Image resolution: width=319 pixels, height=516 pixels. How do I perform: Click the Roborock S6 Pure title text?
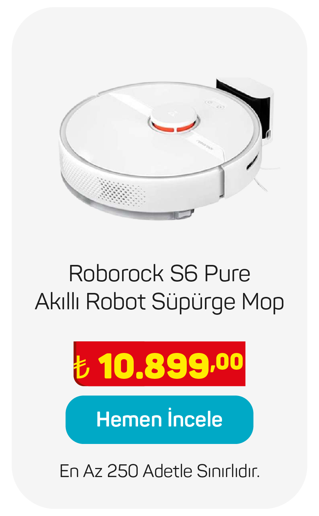tap(159, 274)
